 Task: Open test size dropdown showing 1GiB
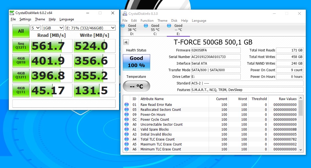click(x=53, y=28)
